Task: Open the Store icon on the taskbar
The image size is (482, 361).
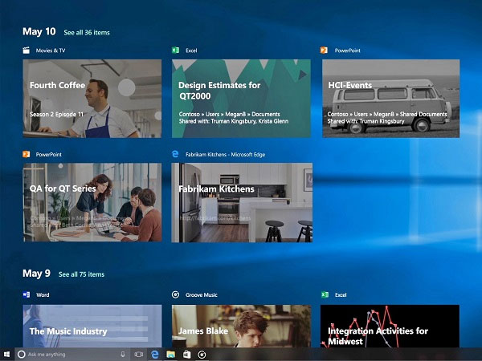Action: 186,355
